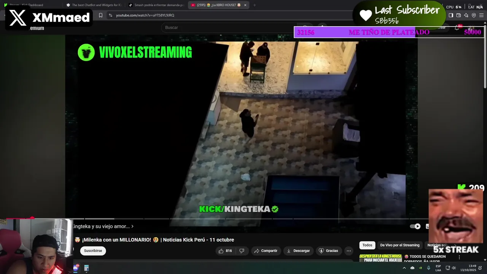
Task: Open YouTube notifications bell
Action: tap(458, 27)
